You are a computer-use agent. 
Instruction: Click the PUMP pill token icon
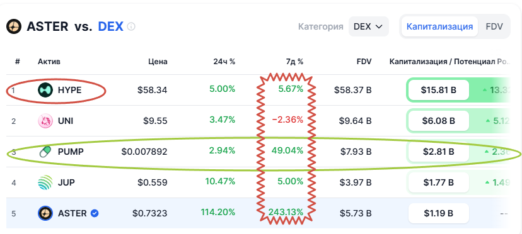tap(45, 152)
